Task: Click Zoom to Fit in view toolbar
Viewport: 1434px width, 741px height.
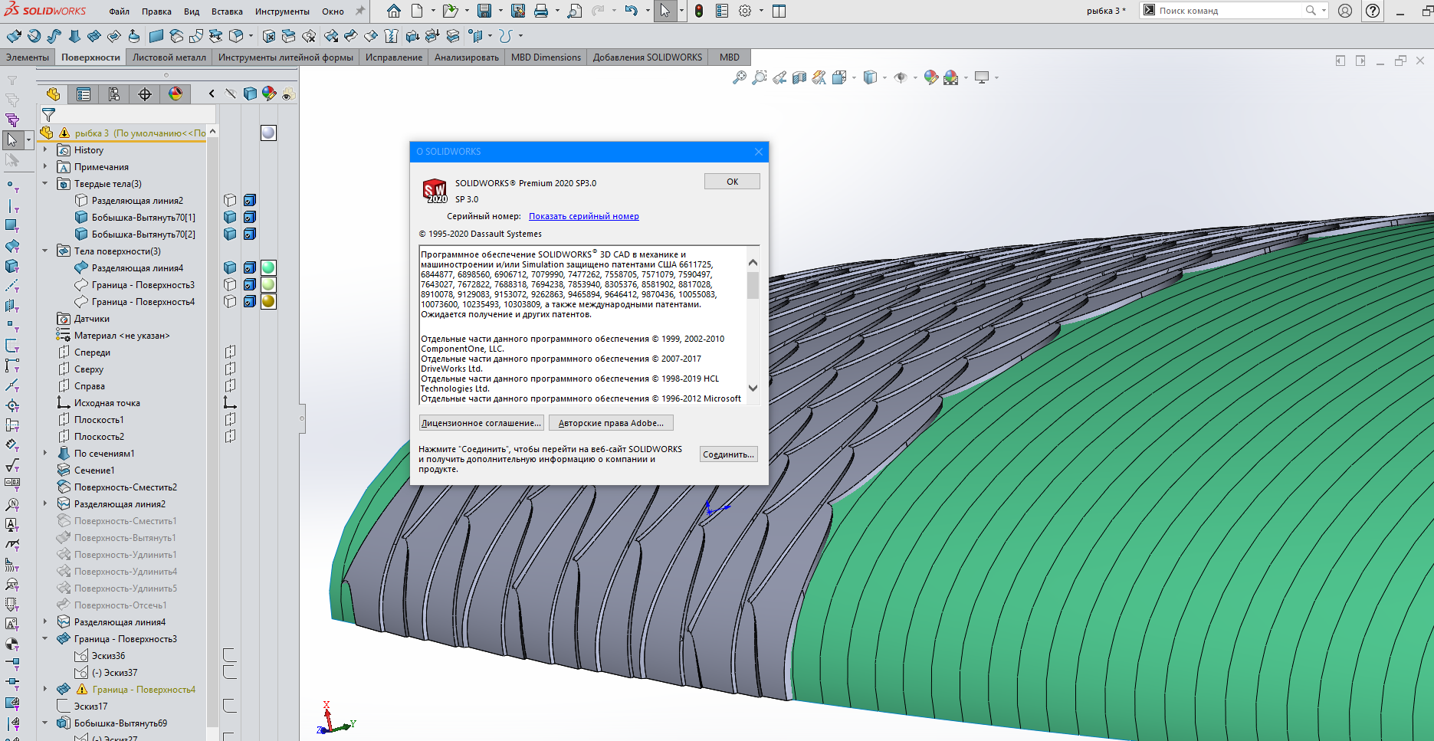Action: click(739, 77)
